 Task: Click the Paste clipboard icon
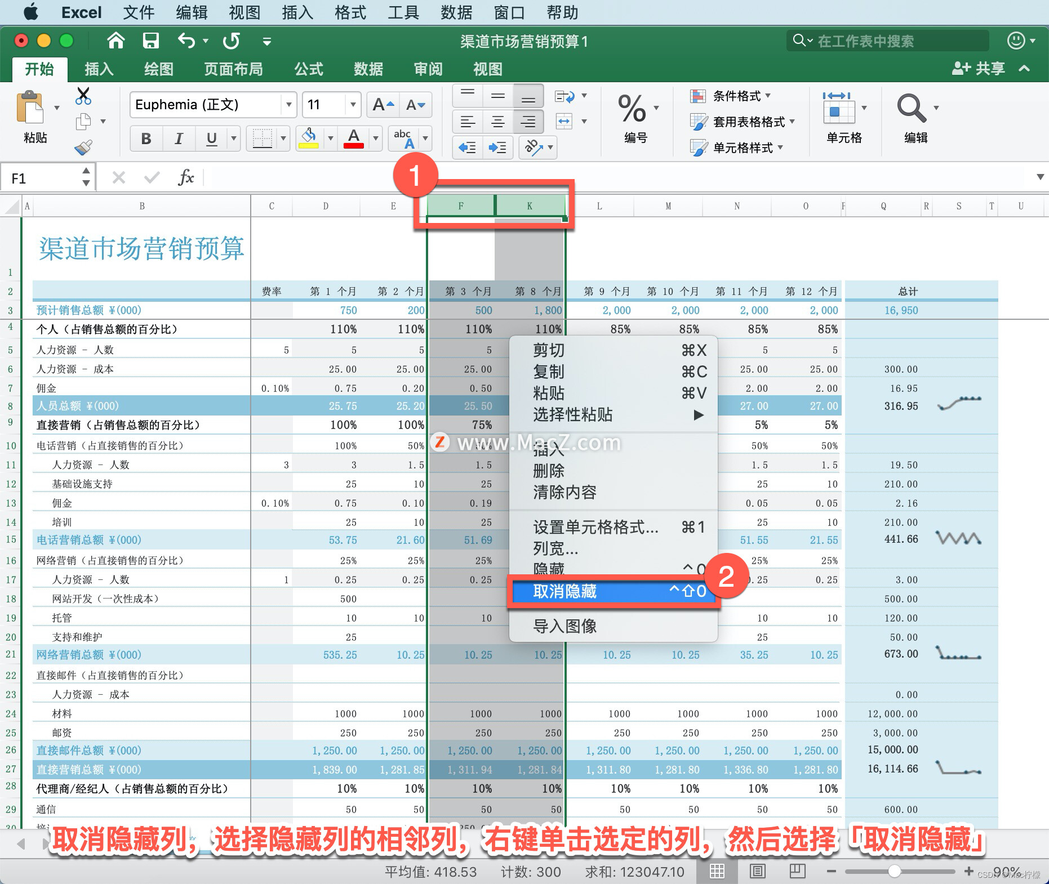pyautogui.click(x=30, y=107)
